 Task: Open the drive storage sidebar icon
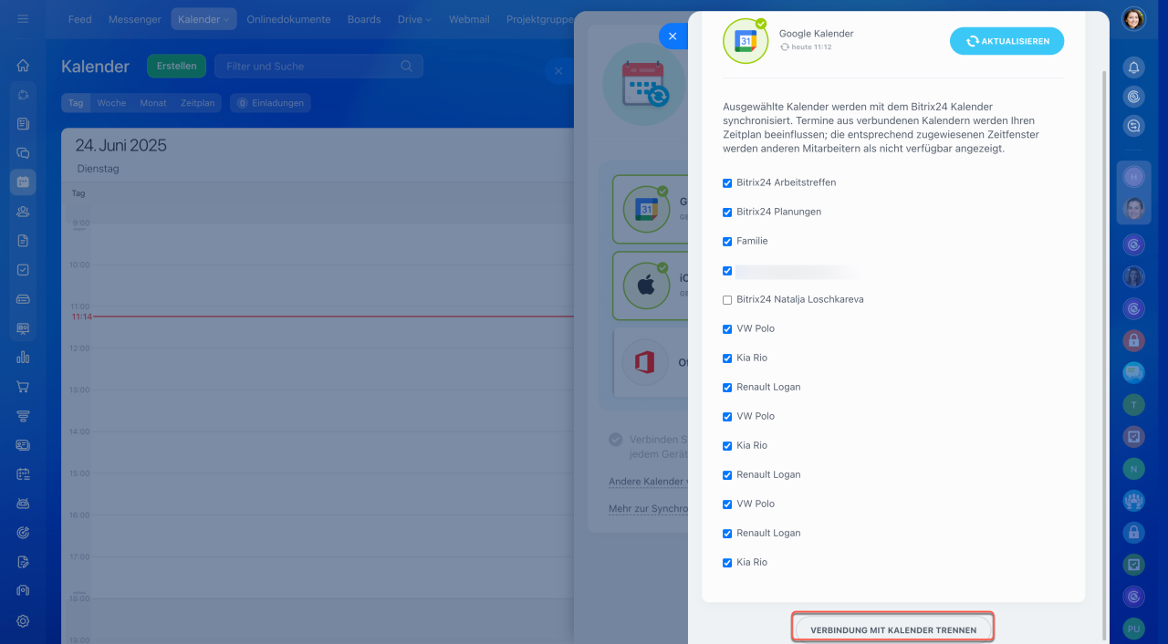(x=23, y=299)
